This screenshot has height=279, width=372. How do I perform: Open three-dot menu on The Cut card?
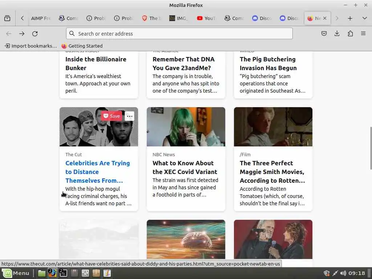coord(130,116)
